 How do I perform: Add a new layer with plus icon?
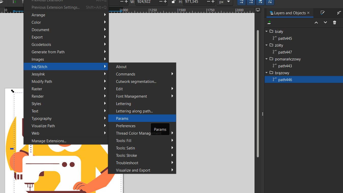click(x=269, y=22)
